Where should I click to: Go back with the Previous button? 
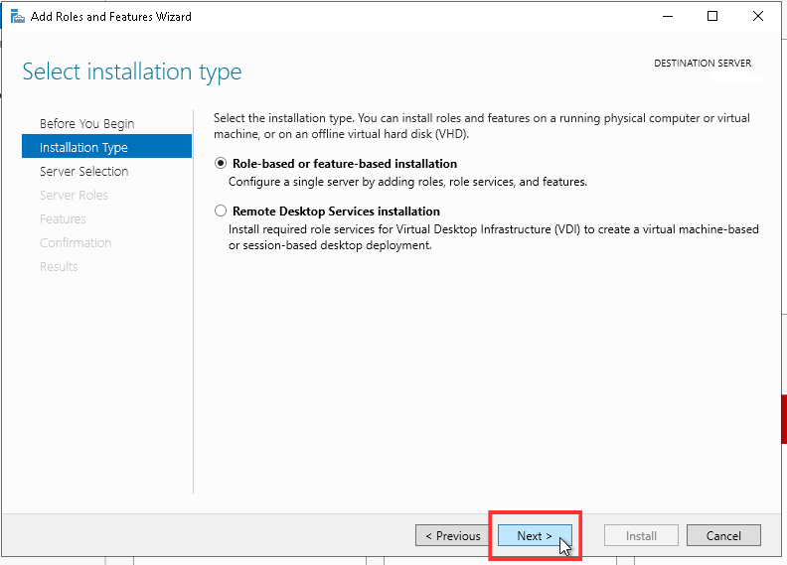pyautogui.click(x=453, y=536)
